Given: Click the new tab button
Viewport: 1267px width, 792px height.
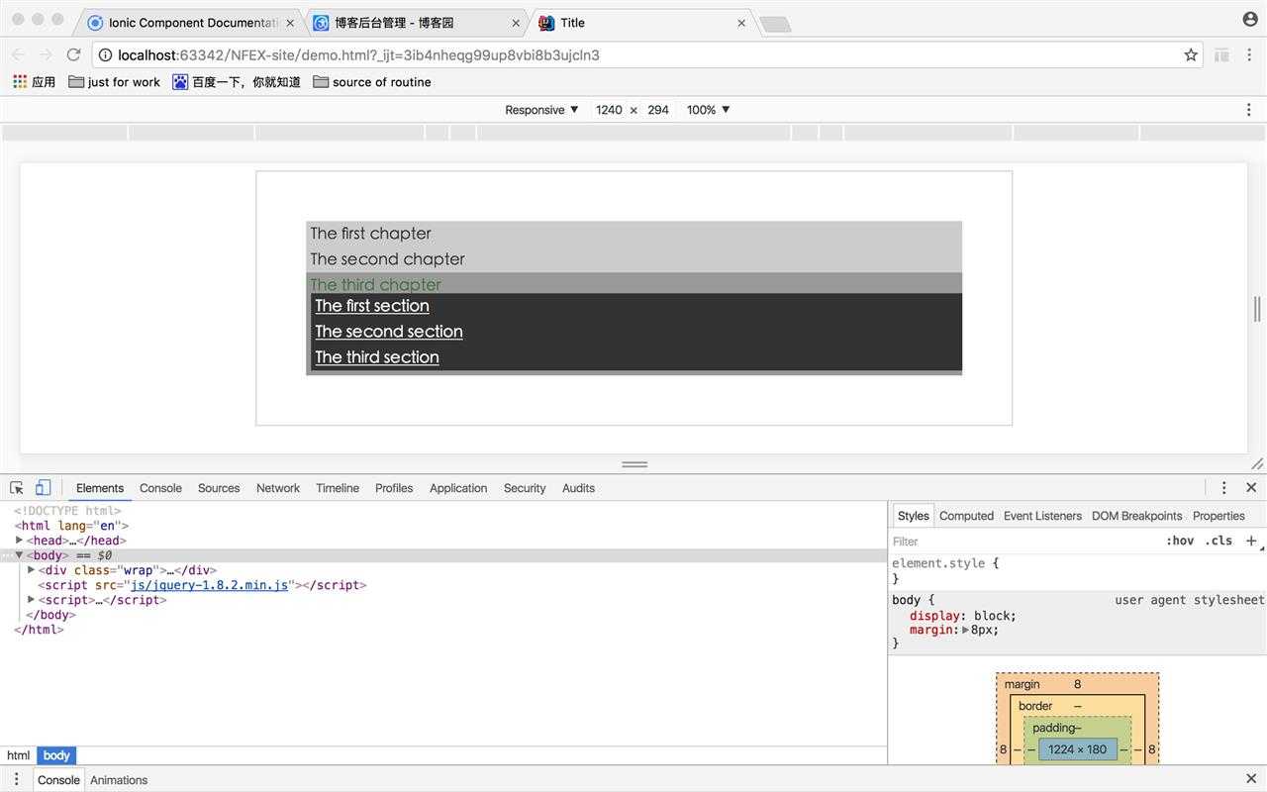Looking at the screenshot, I should click(x=775, y=25).
